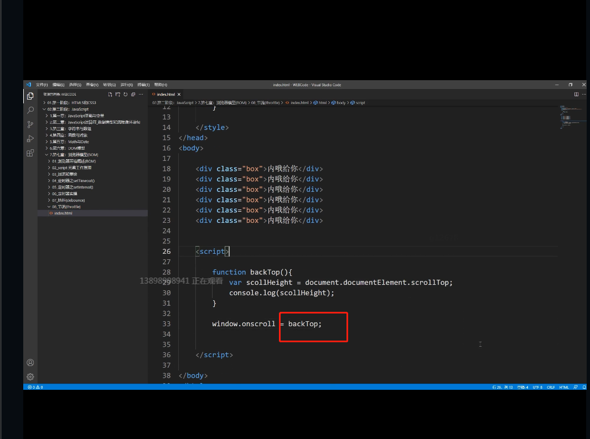Viewport: 590px width, 439px height.
Task: Open editor's more actions ellipsis
Action: tap(584, 95)
